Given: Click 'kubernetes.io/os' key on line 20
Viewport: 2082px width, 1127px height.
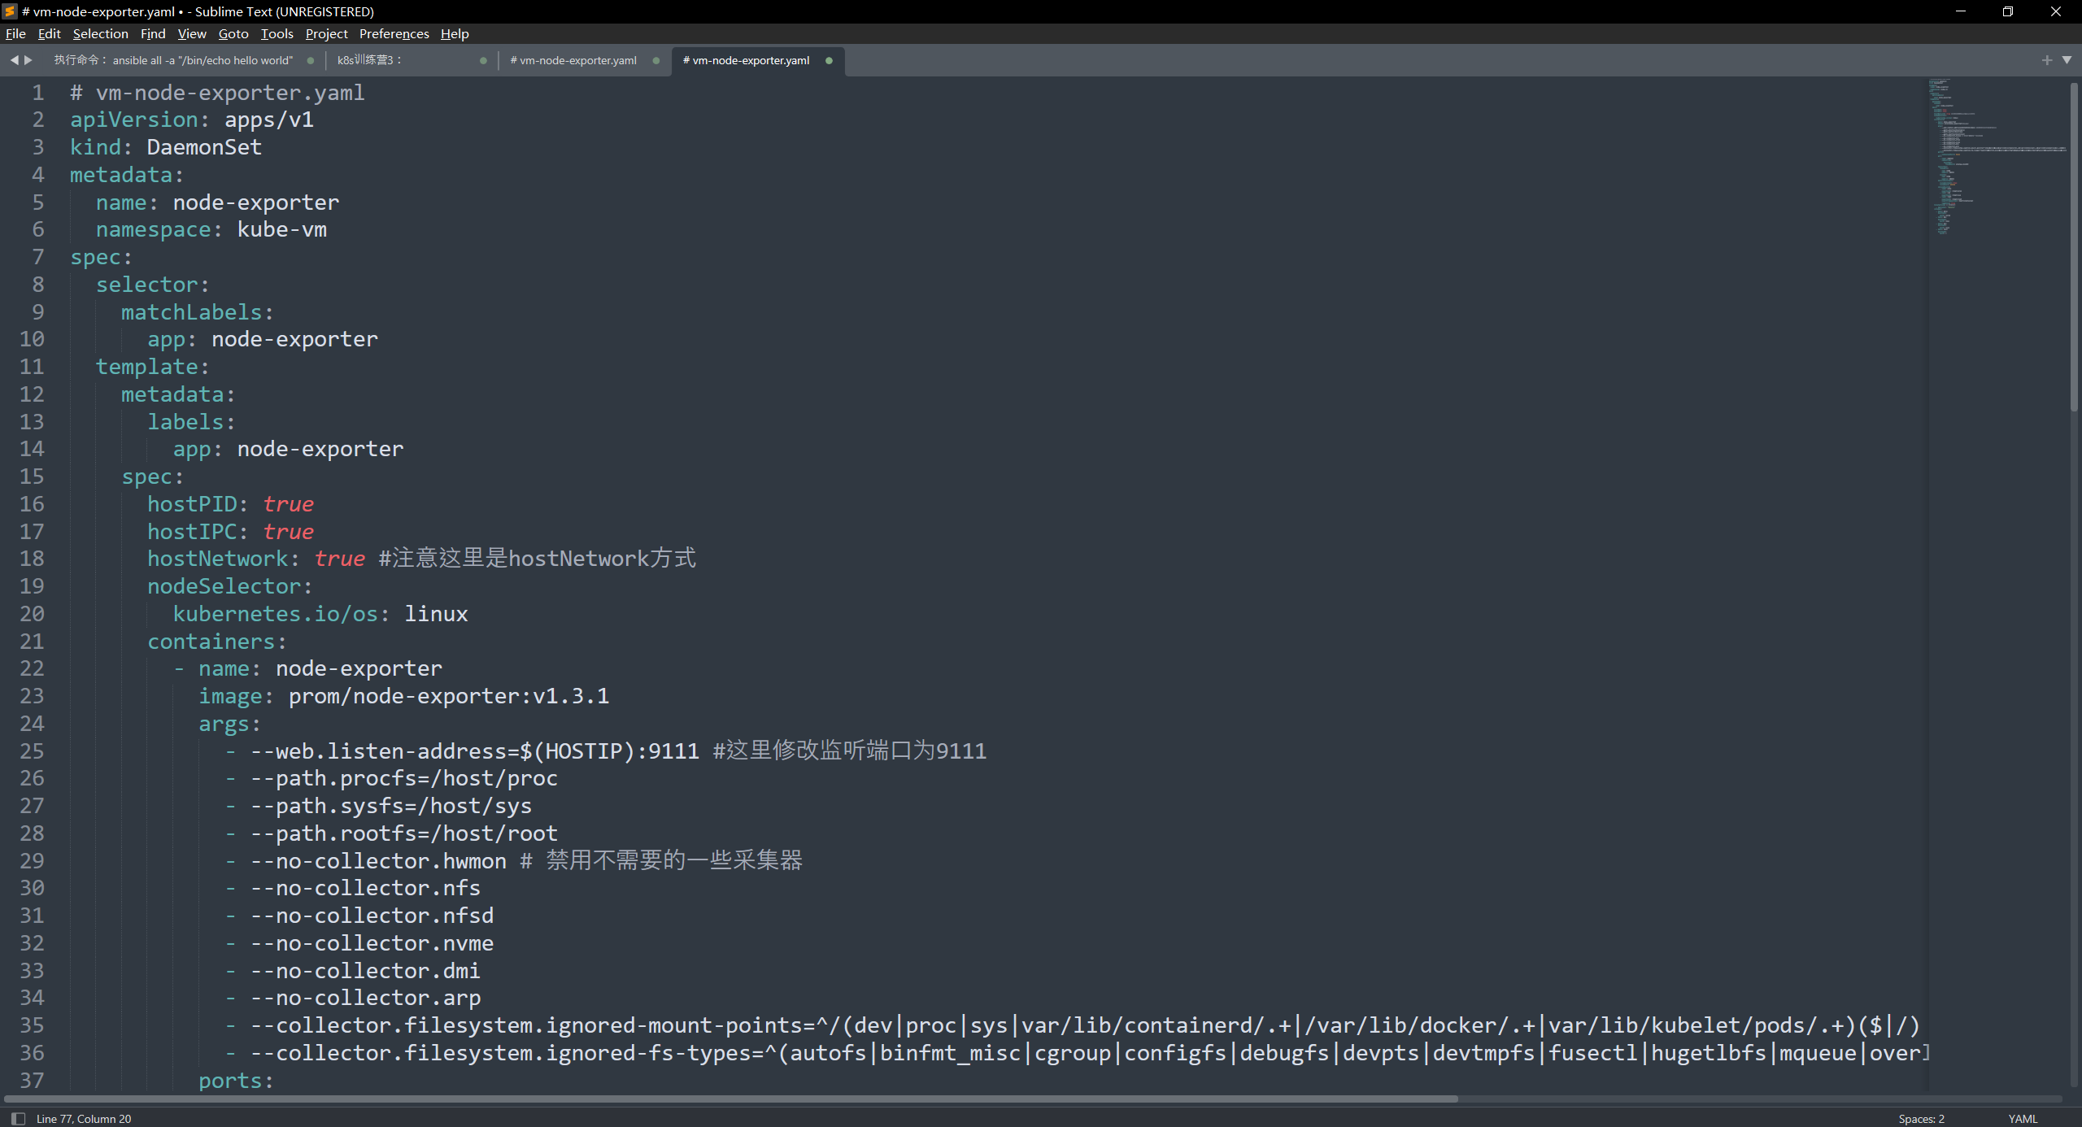Looking at the screenshot, I should pos(275,614).
